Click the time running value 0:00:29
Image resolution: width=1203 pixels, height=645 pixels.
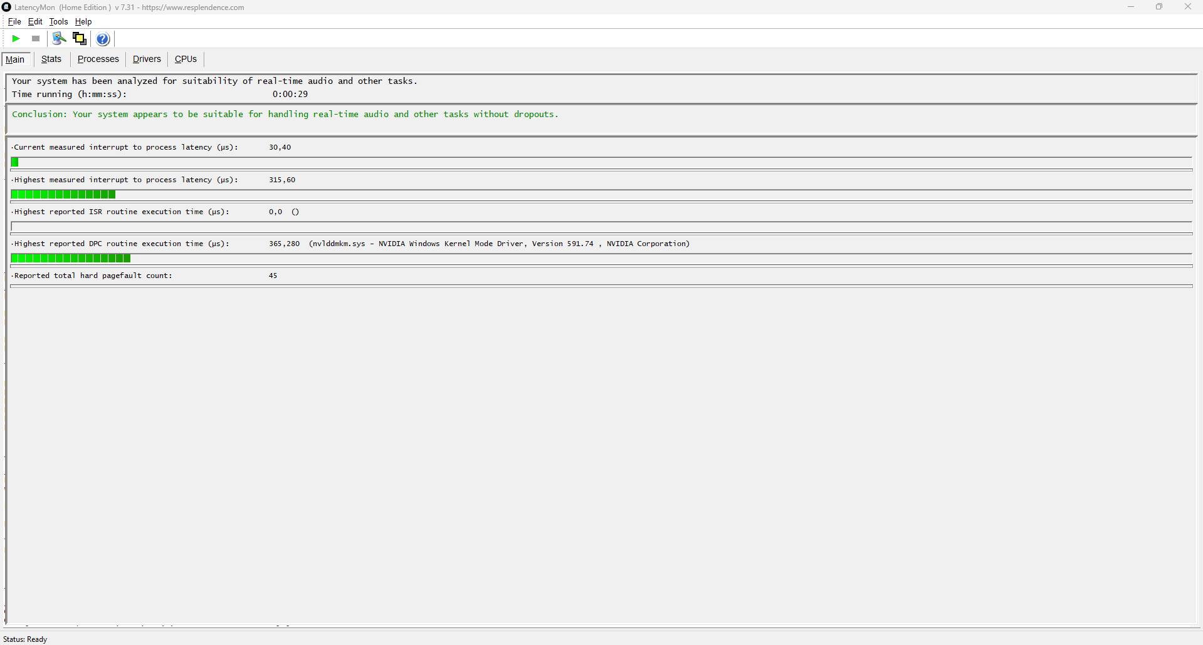[x=290, y=94]
